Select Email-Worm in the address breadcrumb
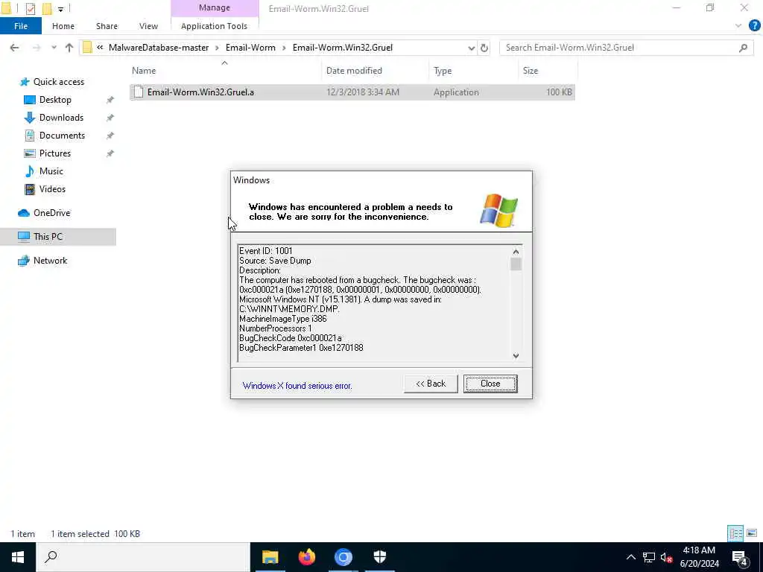Image resolution: width=763 pixels, height=572 pixels. click(250, 48)
